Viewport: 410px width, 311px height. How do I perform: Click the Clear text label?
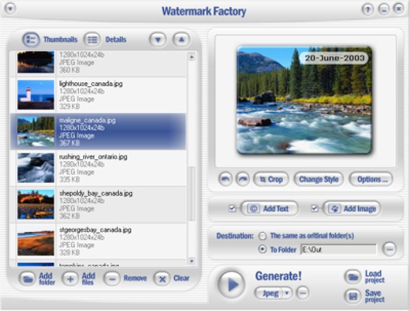(181, 278)
